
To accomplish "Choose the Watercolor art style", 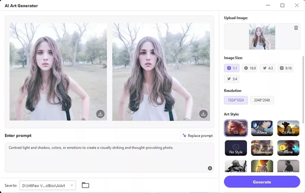I will point(262,148).
